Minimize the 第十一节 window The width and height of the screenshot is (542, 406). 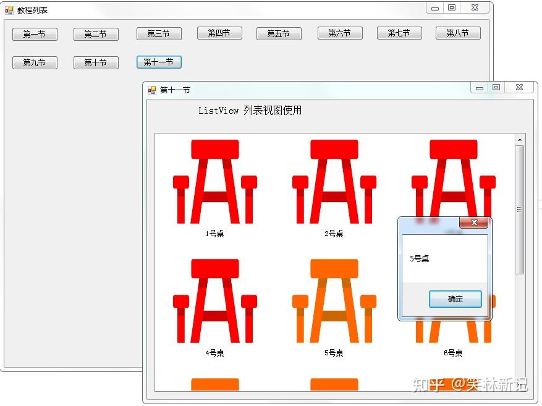coord(480,88)
